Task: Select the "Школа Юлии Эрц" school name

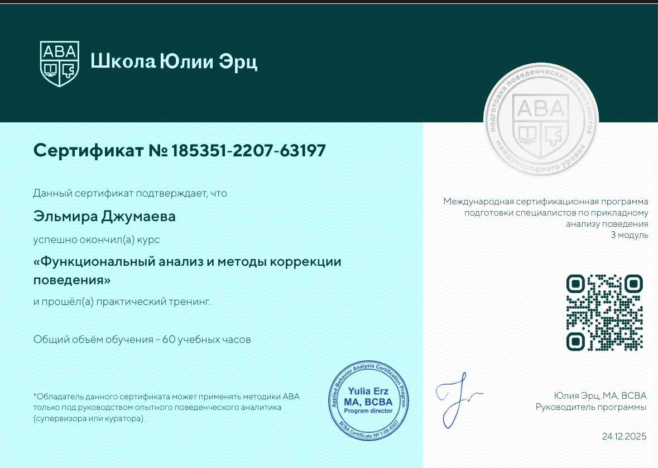Action: coord(174,61)
